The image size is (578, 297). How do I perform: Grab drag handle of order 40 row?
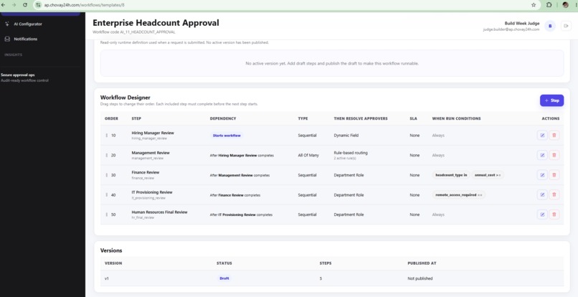[107, 195]
